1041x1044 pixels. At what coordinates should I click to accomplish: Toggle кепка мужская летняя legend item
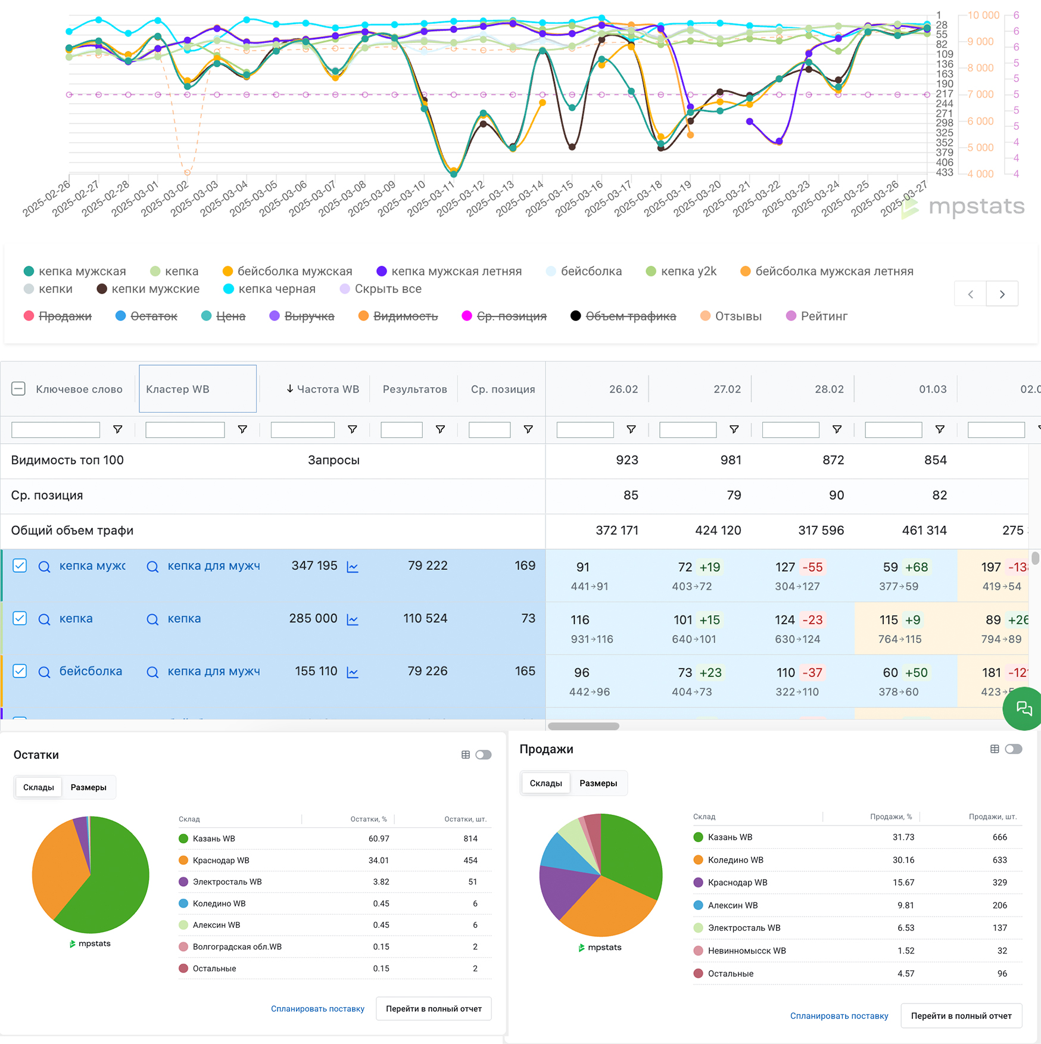pyautogui.click(x=450, y=272)
